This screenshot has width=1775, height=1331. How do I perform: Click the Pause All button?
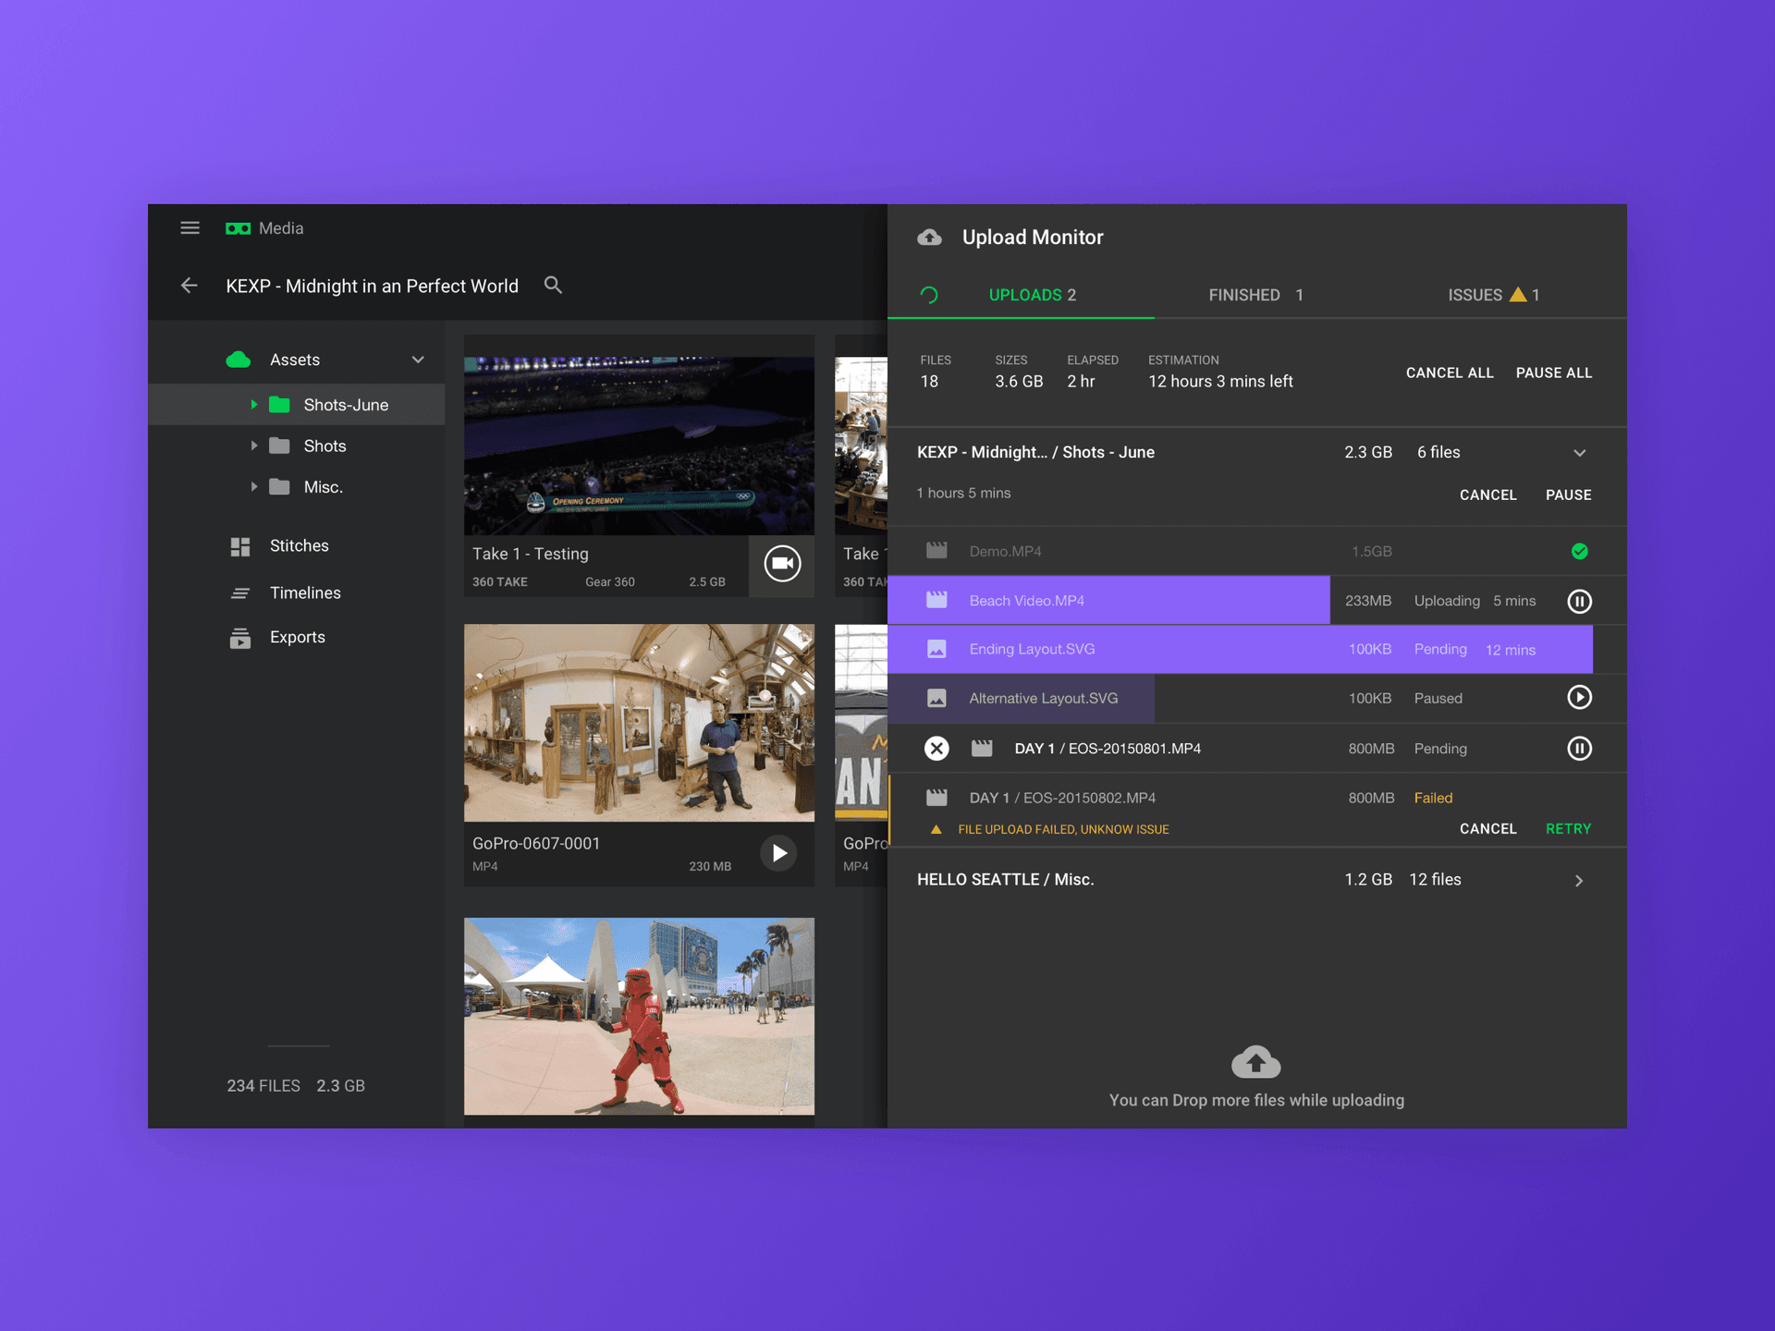tap(1553, 373)
